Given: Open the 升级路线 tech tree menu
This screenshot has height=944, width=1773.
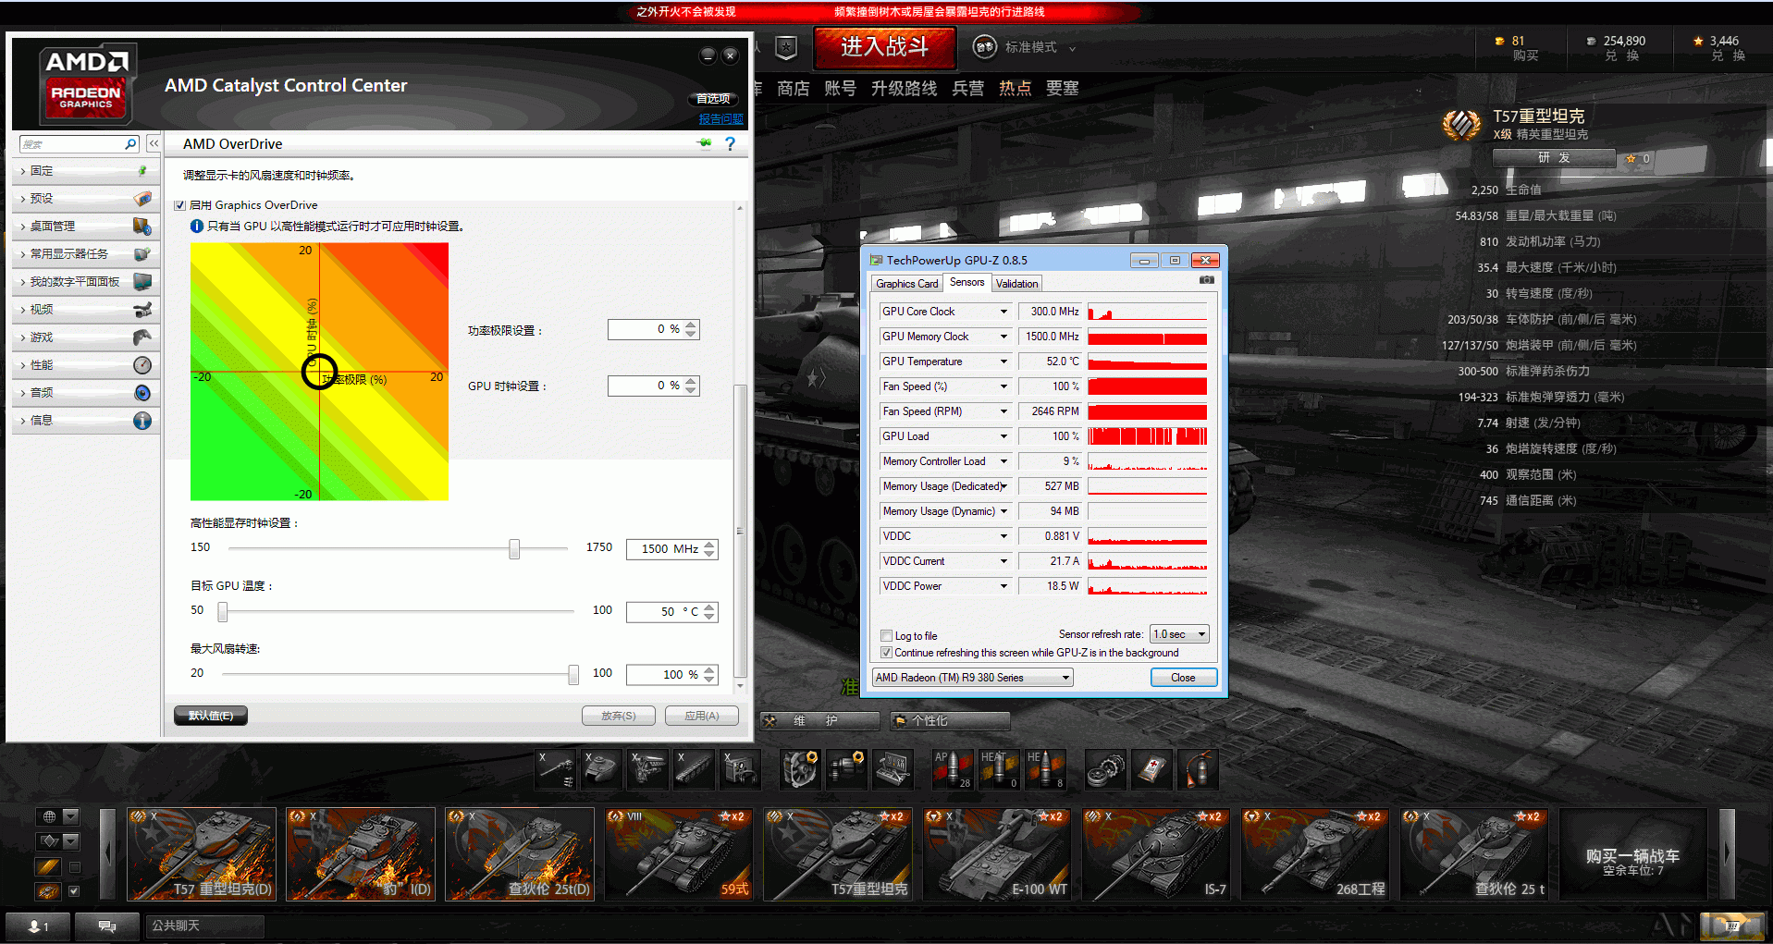Looking at the screenshot, I should 904,89.
